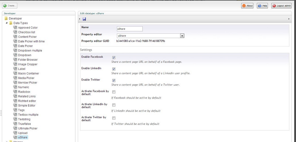
Task: Select Dropdown datatype in the tree
Action: pyautogui.click(x=25, y=55)
